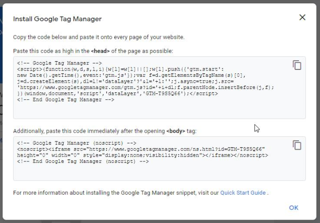The image size is (320, 223).
Task: Copy the head code snippet
Action: click(296, 65)
